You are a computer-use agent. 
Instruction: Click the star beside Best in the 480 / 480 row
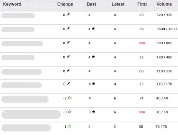click(93, 57)
